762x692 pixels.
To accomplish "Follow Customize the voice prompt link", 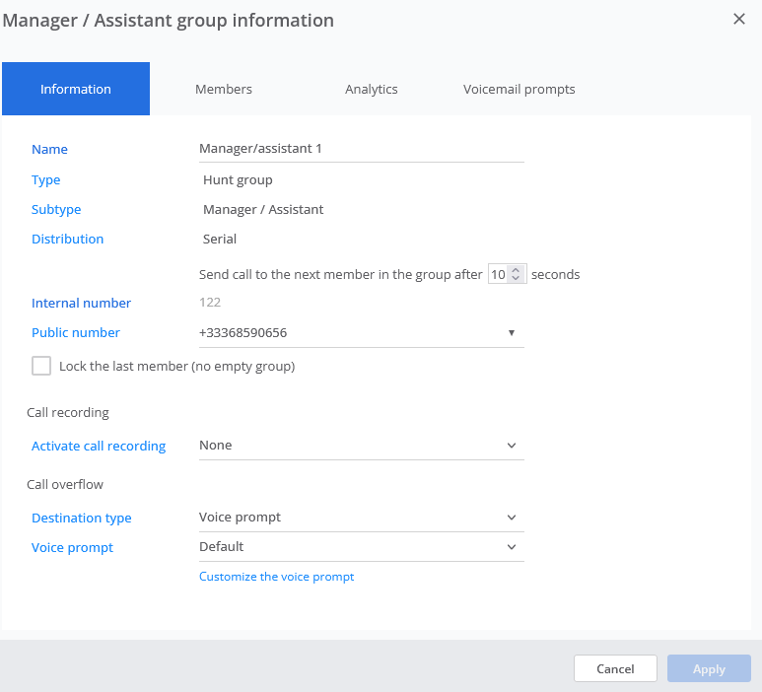I will click(277, 577).
